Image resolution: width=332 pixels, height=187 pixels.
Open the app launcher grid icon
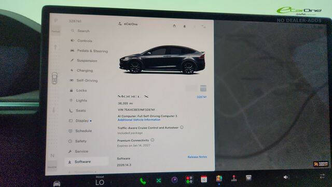pos(189,180)
